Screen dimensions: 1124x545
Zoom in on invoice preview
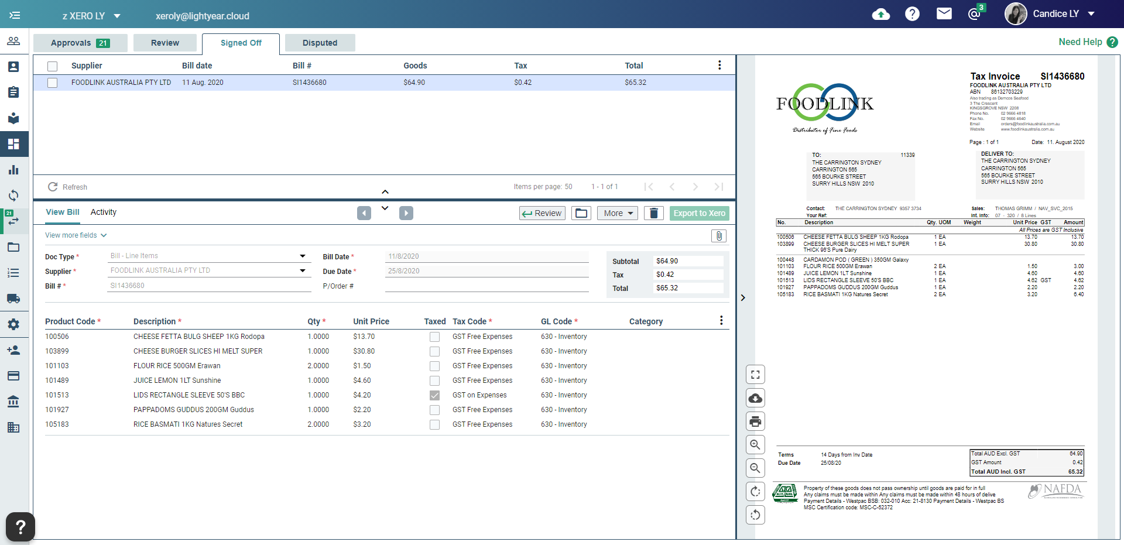click(x=755, y=445)
